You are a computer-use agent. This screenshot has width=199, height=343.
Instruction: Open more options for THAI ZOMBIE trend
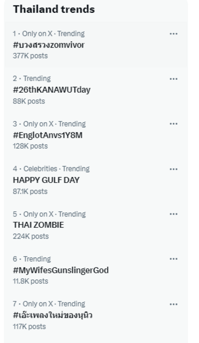click(173, 214)
